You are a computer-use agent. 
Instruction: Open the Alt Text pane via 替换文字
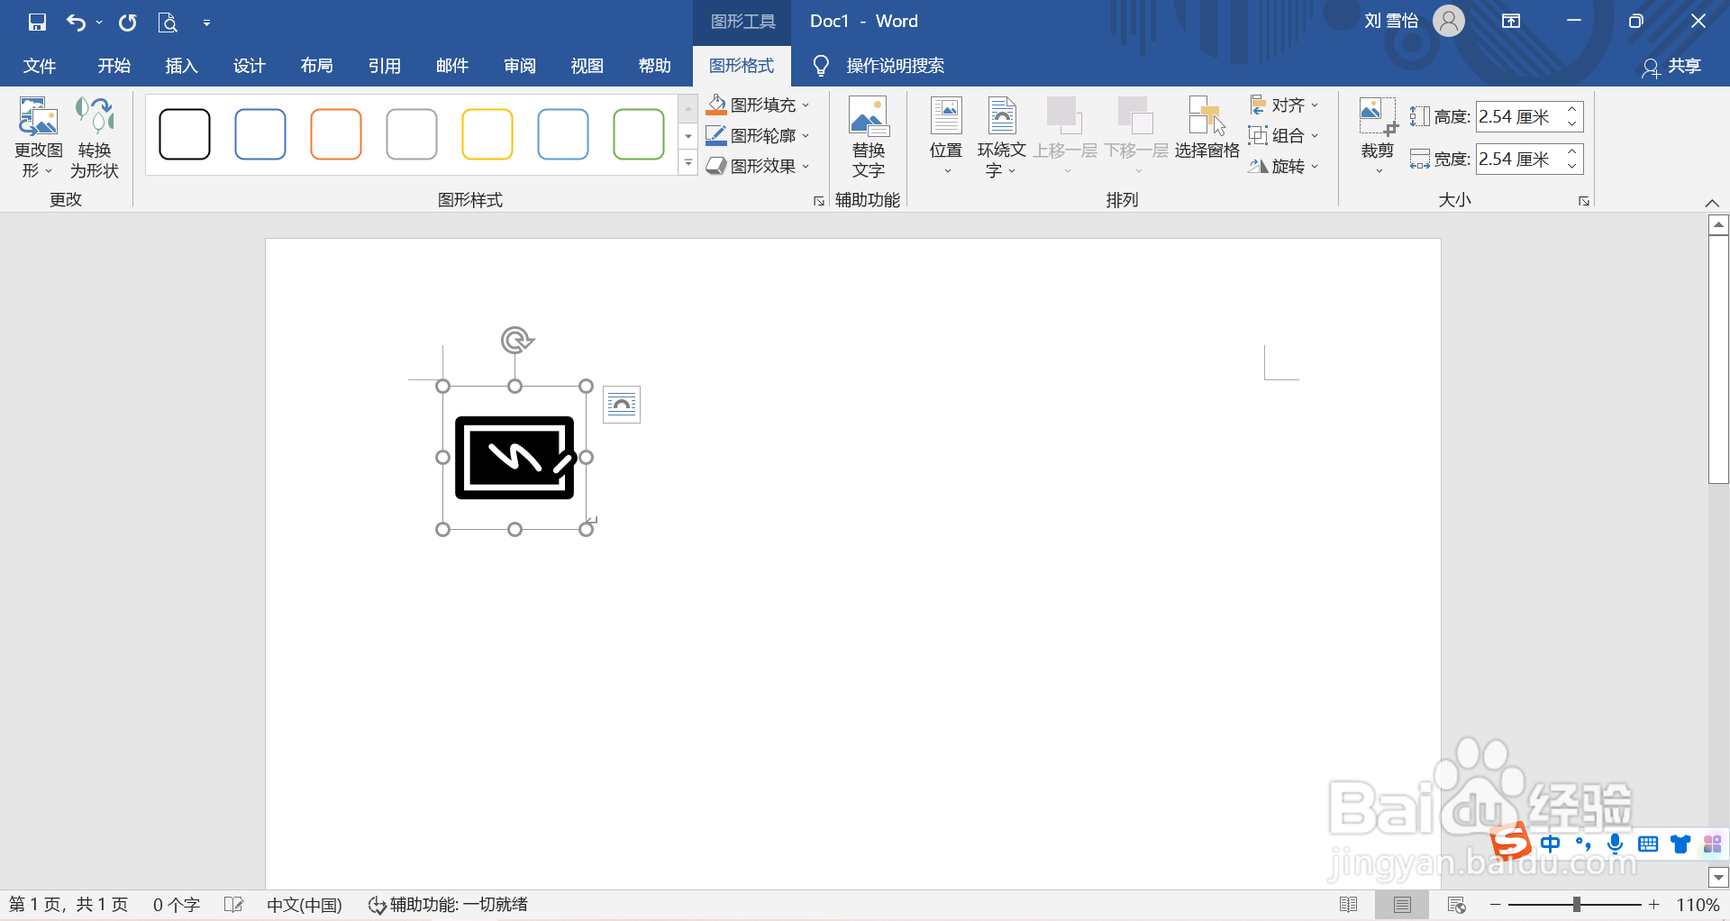click(867, 133)
